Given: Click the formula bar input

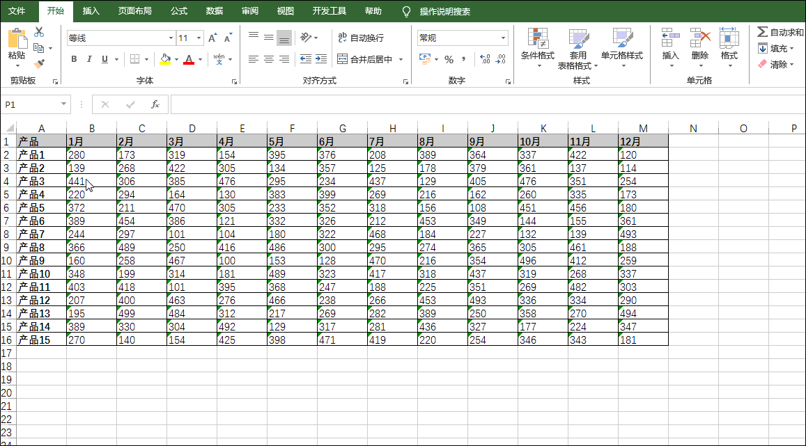Looking at the screenshot, I should click(x=488, y=104).
